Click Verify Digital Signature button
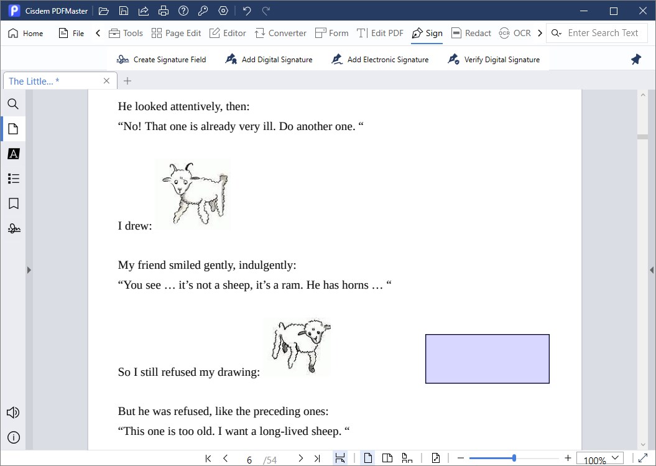 [x=494, y=60]
